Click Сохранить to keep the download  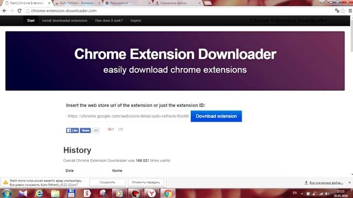pos(108,182)
